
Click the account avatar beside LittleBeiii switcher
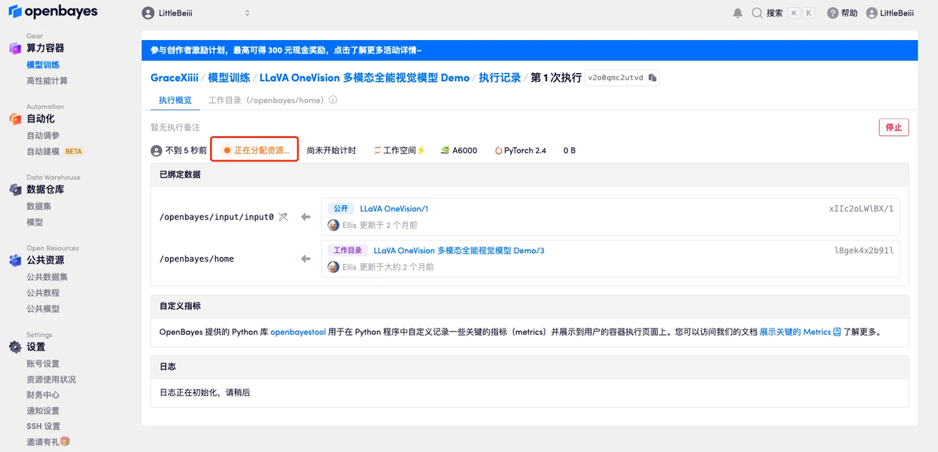[x=148, y=13]
